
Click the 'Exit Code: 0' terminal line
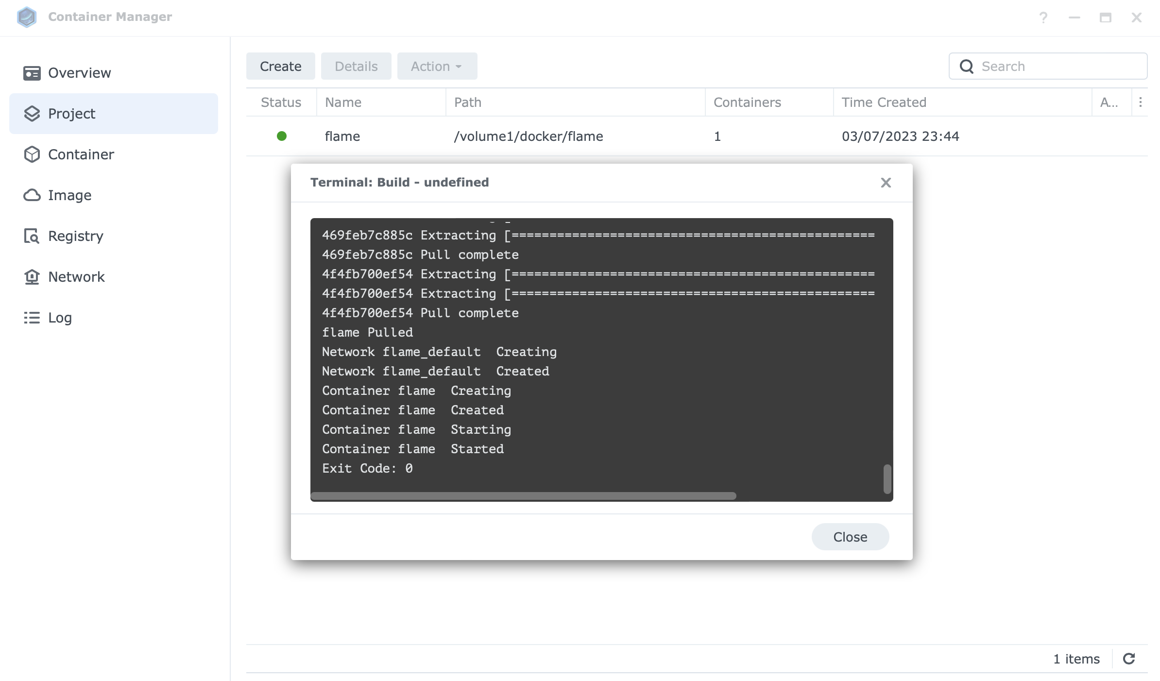[368, 468]
